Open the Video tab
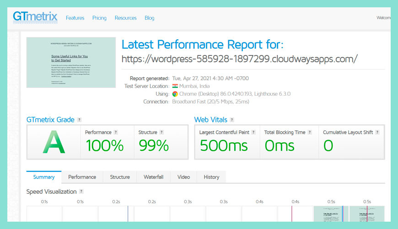The image size is (398, 229). (183, 177)
